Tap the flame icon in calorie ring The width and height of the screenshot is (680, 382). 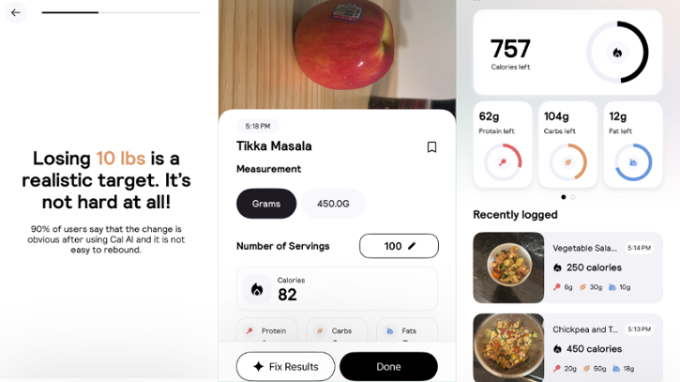[x=616, y=53]
